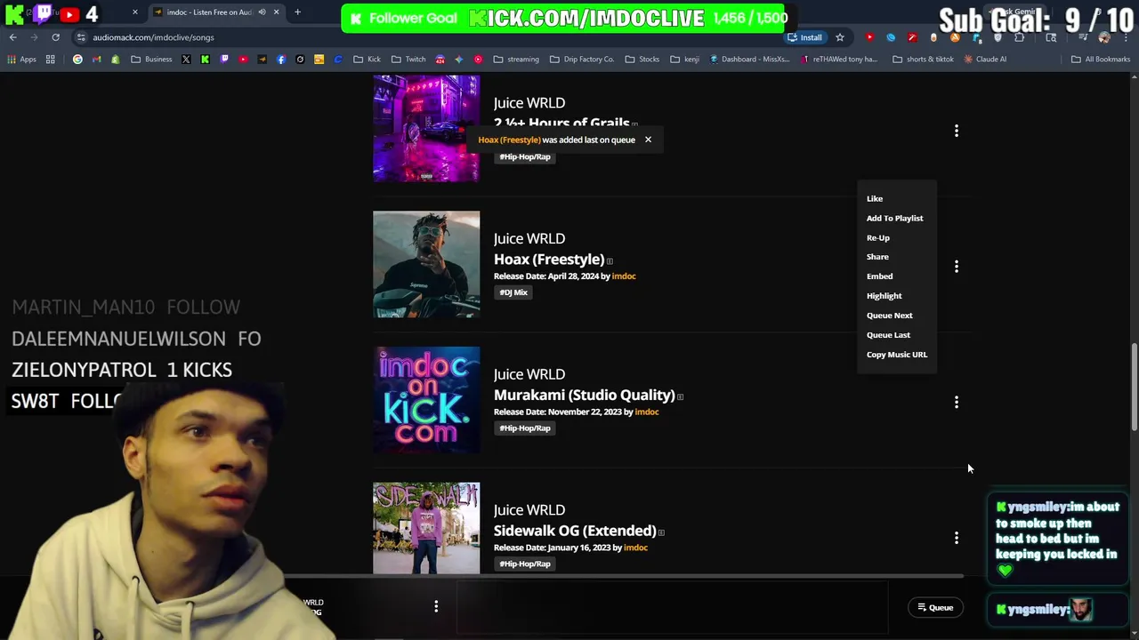Click the Sidewalk OG cover thumbnail

click(x=426, y=528)
